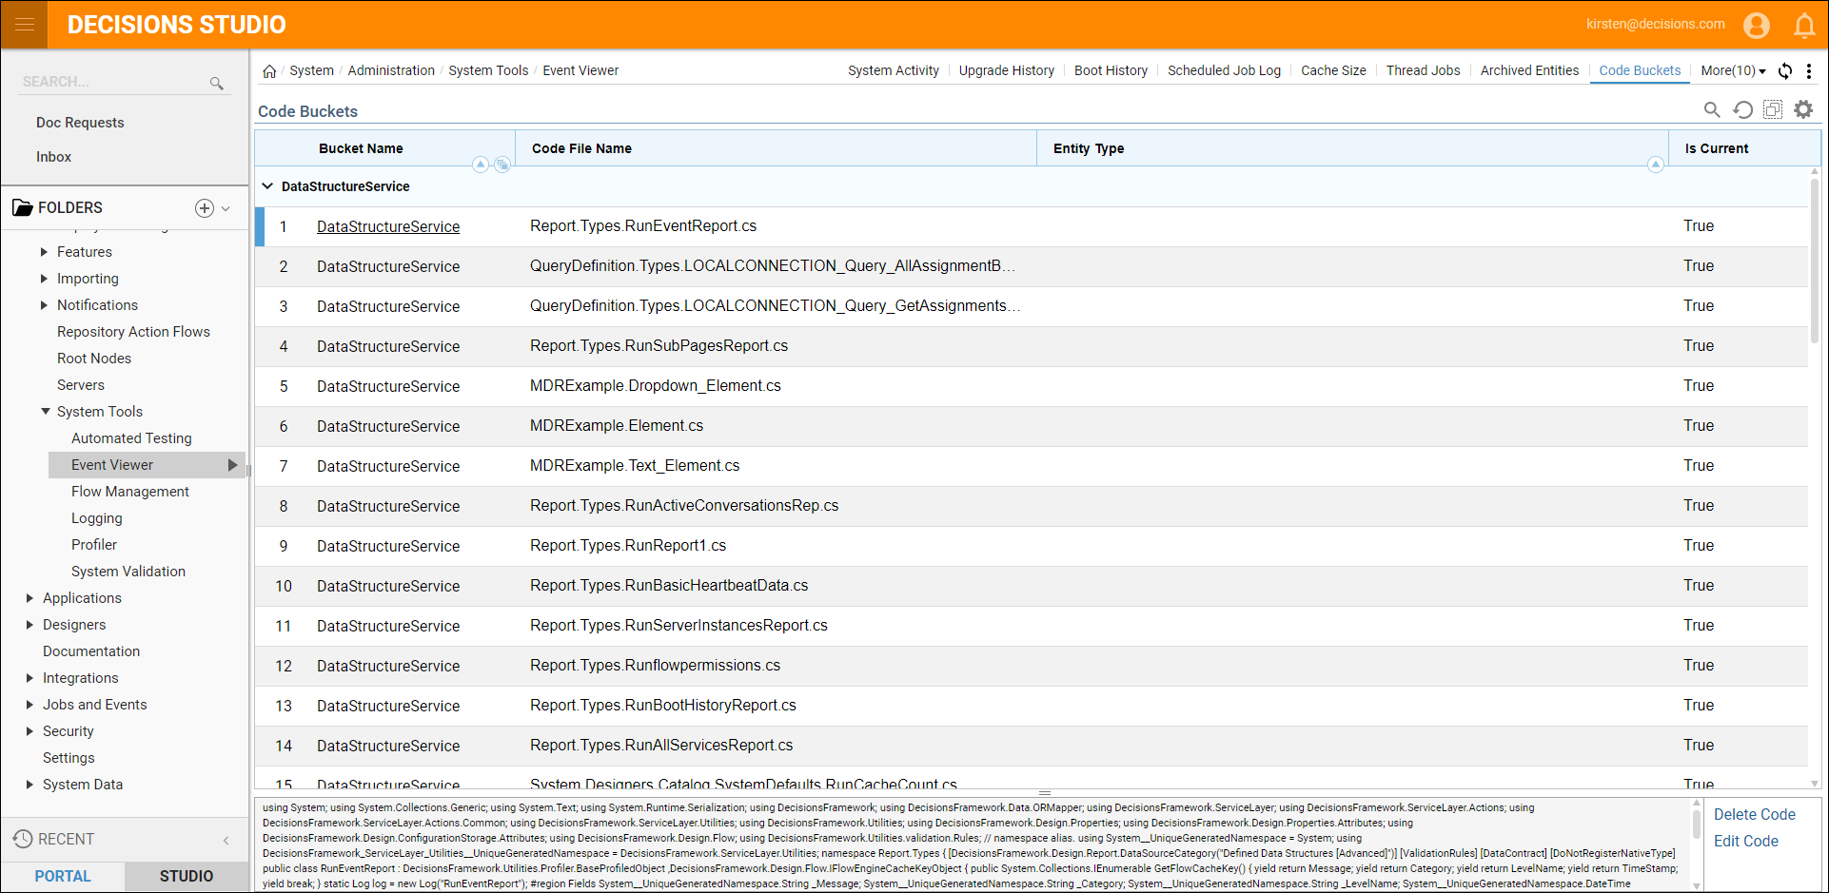Sort ascending by Bucket Name using the arrow

(481, 165)
